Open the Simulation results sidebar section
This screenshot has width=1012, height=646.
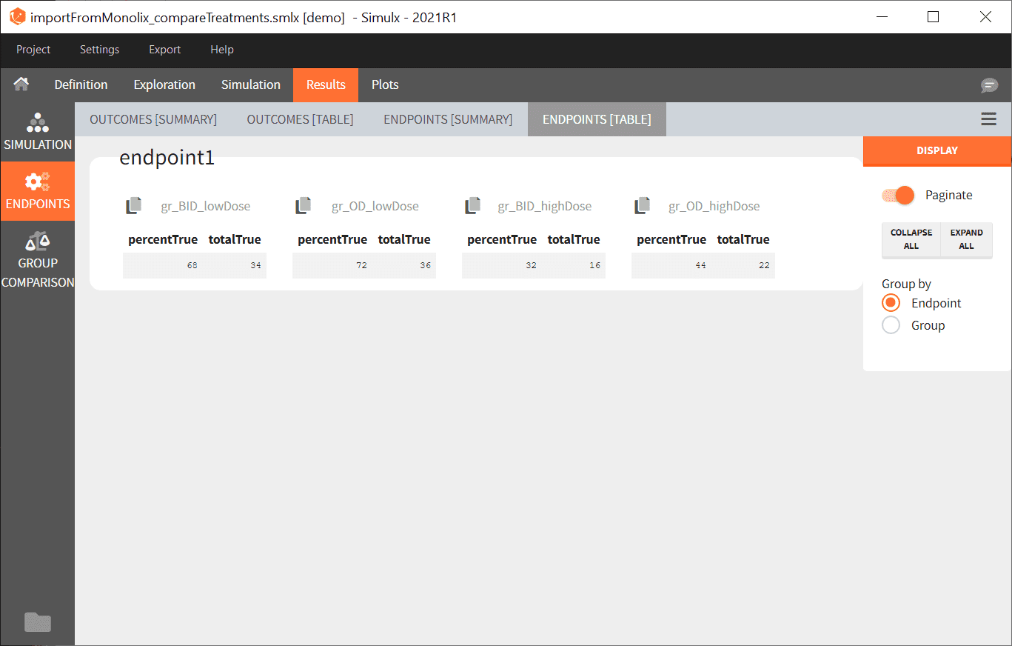point(38,133)
